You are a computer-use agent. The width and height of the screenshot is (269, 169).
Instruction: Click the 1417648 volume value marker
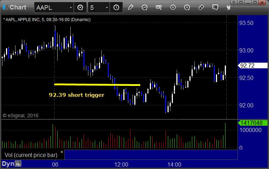[253, 123]
